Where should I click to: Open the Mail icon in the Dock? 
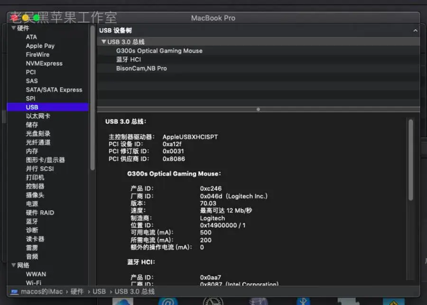168,301
